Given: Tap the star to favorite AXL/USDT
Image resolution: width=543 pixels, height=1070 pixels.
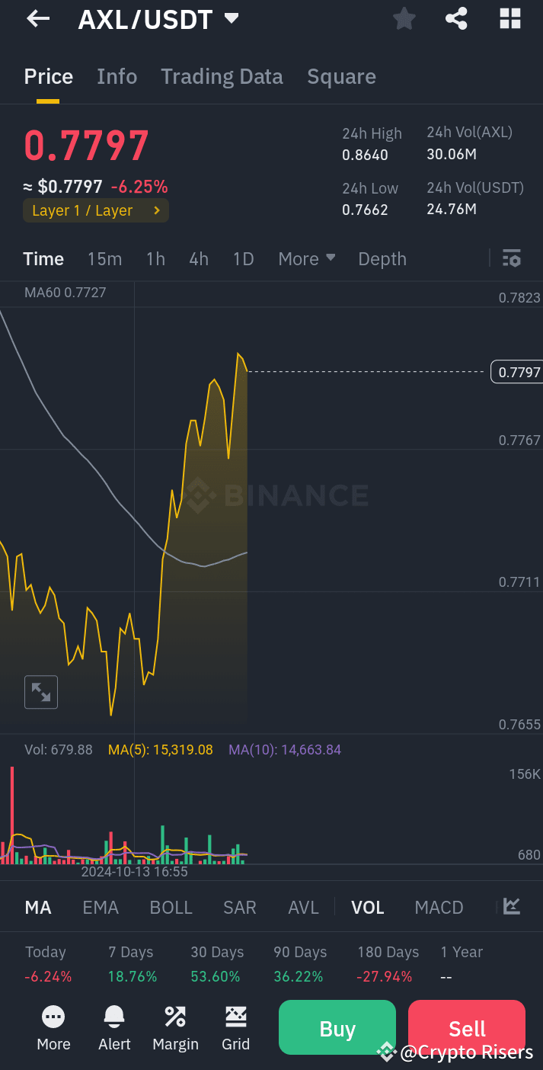Looking at the screenshot, I should (x=404, y=18).
